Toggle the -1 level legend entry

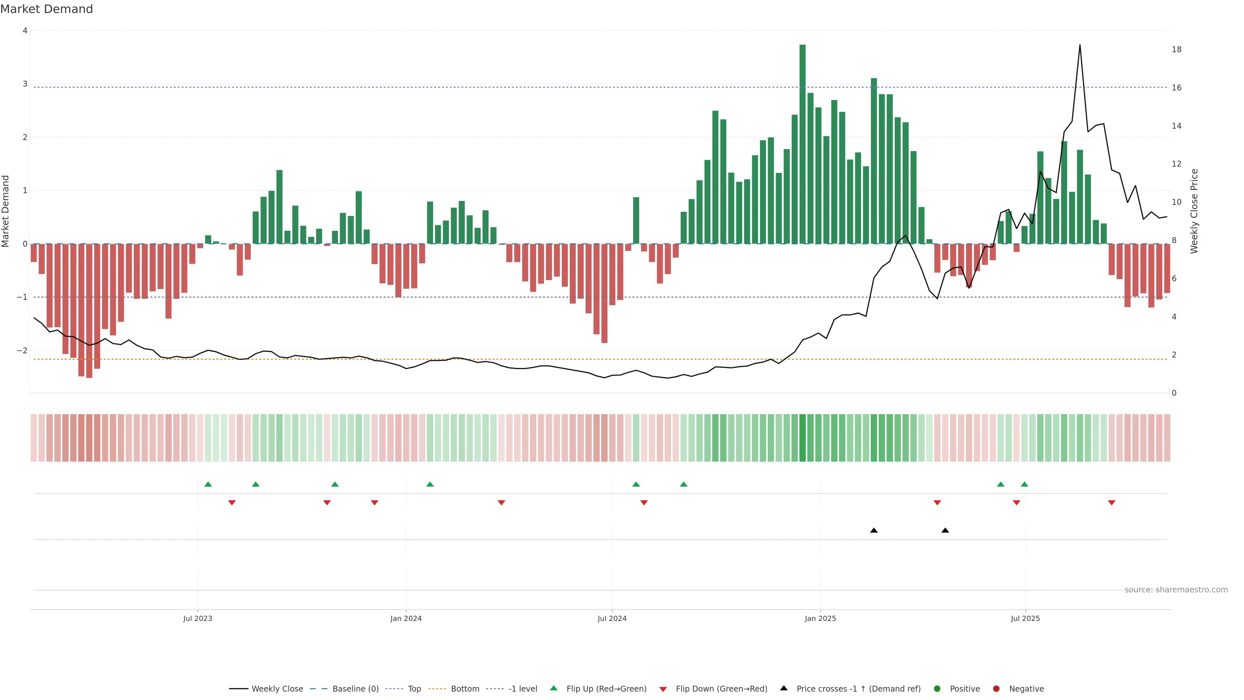click(x=523, y=688)
